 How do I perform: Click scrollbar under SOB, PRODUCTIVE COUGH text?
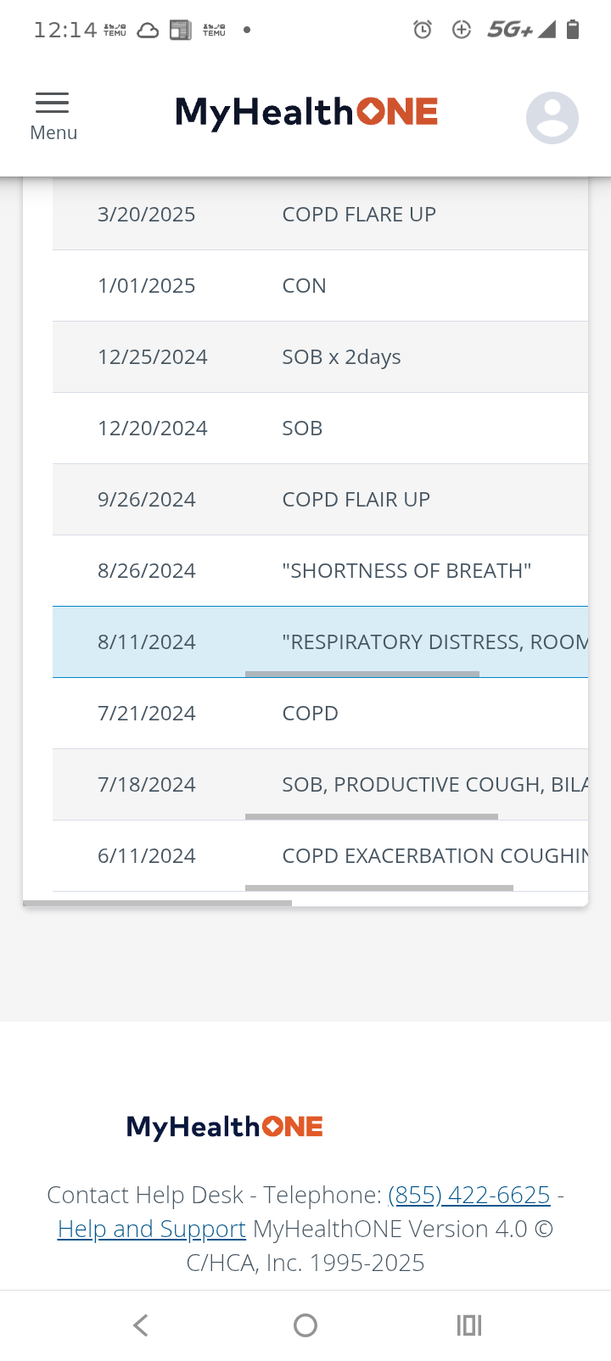[x=372, y=817]
